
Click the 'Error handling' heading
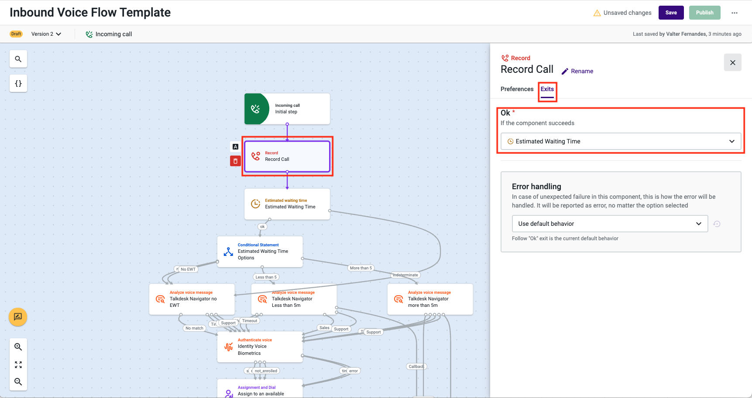point(536,187)
